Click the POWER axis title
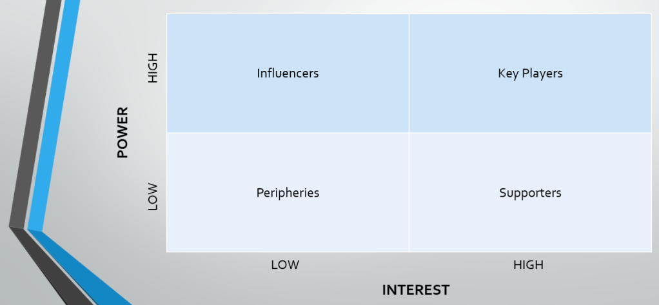The height and width of the screenshot is (305, 659). pos(123,132)
